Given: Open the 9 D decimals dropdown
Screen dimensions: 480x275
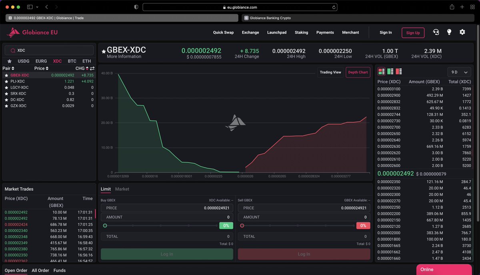Looking at the screenshot, I should point(459,72).
